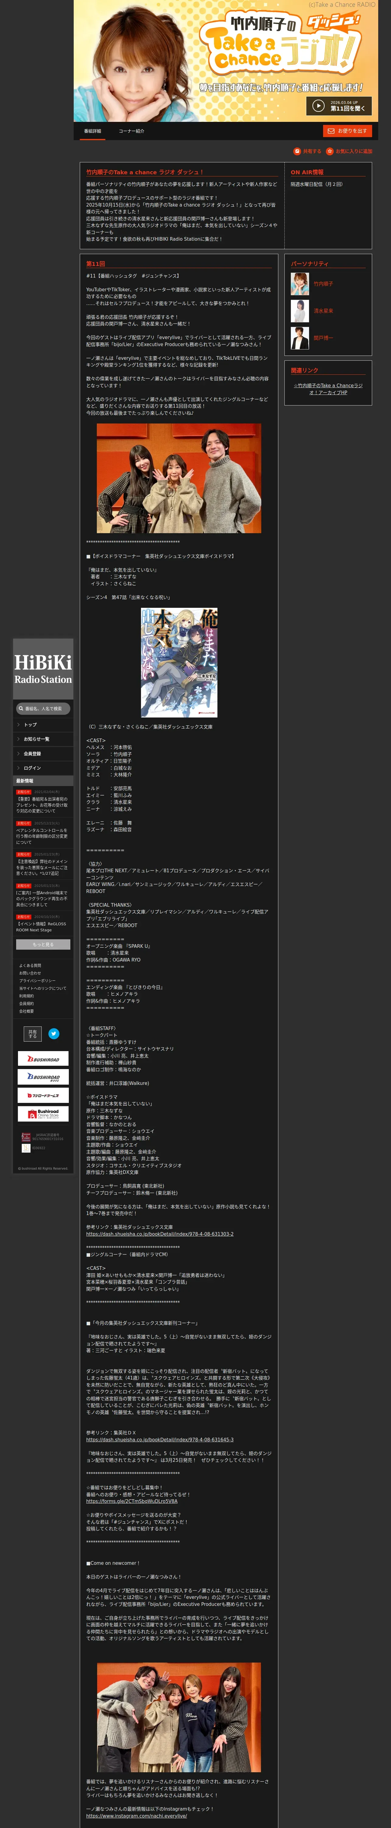Open the ブシロードゲームズ banner
This screenshot has width=391, height=1828.
[43, 1096]
